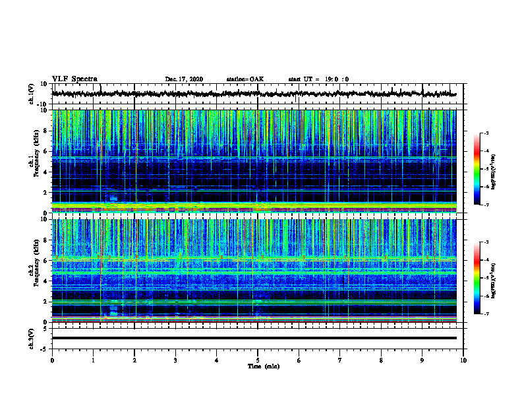Click time axis tick label '7'
The image size is (522, 404).
click(340, 360)
